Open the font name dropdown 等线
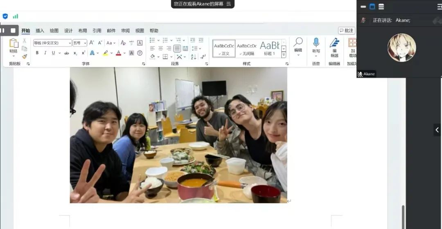 point(52,43)
